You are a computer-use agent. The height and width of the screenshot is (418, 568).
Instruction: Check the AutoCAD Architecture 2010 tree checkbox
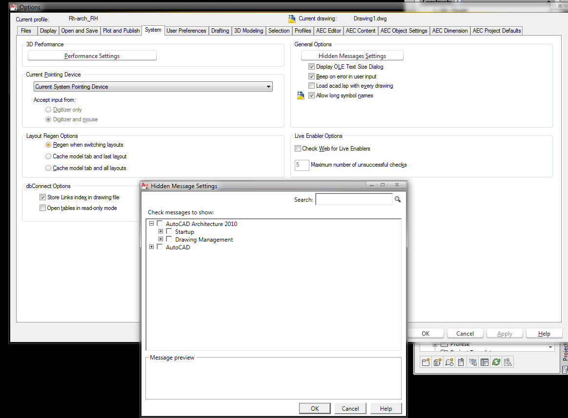[160, 224]
